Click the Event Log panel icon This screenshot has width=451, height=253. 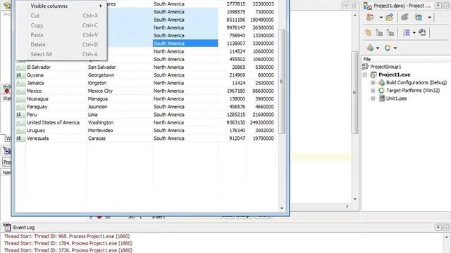tap(7, 228)
